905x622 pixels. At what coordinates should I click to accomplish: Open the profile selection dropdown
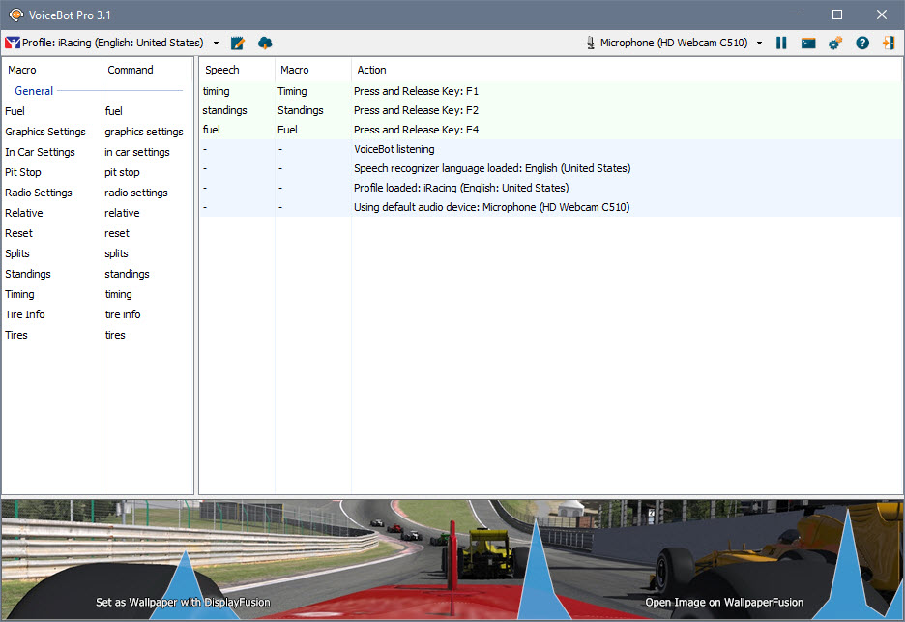(x=217, y=43)
